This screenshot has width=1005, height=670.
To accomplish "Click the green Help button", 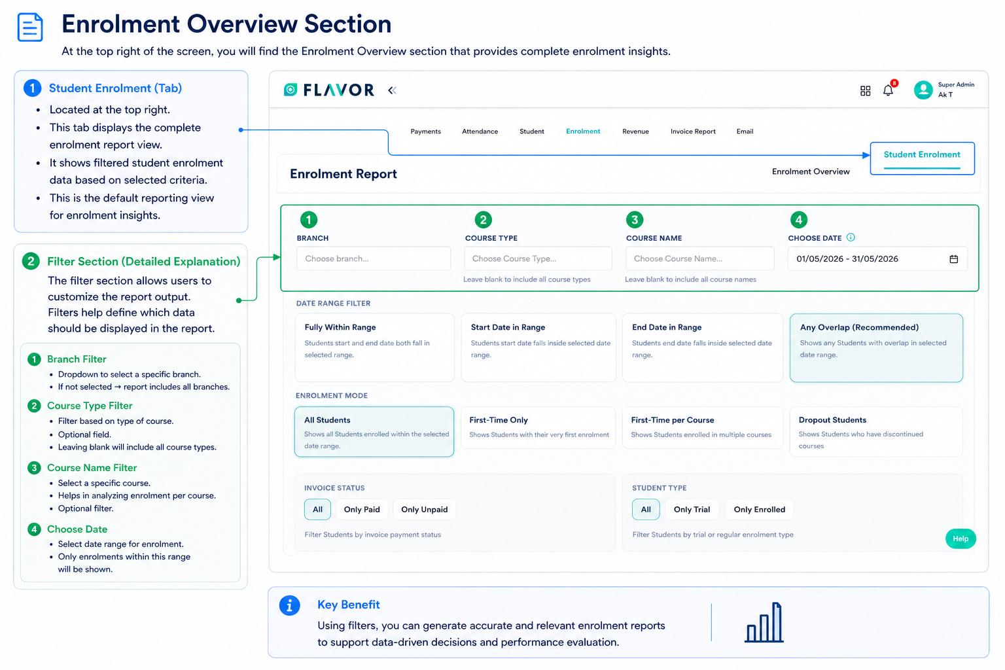I will pyautogui.click(x=961, y=538).
